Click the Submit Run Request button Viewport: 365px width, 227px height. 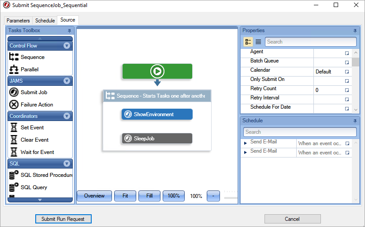click(63, 219)
